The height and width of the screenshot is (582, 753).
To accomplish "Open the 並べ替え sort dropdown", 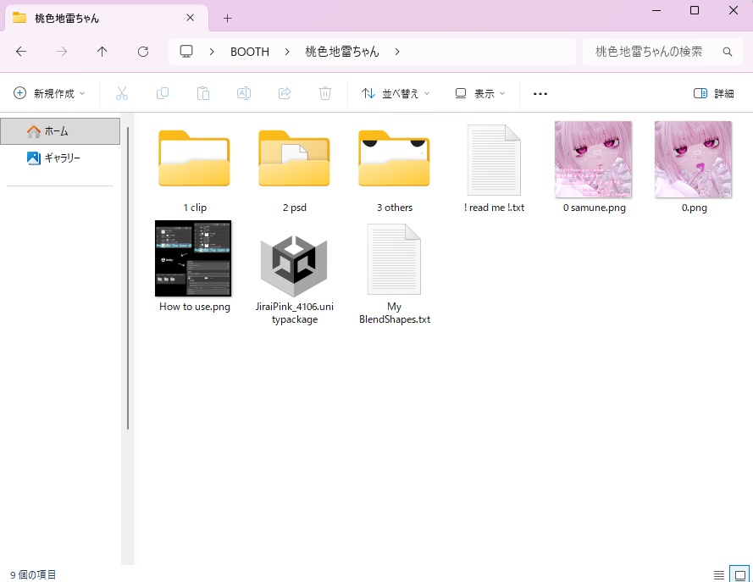I will [x=396, y=93].
